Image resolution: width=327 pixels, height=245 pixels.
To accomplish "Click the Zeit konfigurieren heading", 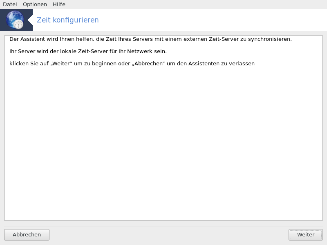I will tap(67, 20).
